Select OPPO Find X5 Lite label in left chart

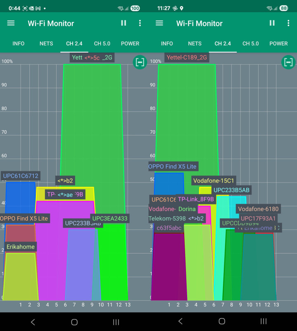click(24, 218)
